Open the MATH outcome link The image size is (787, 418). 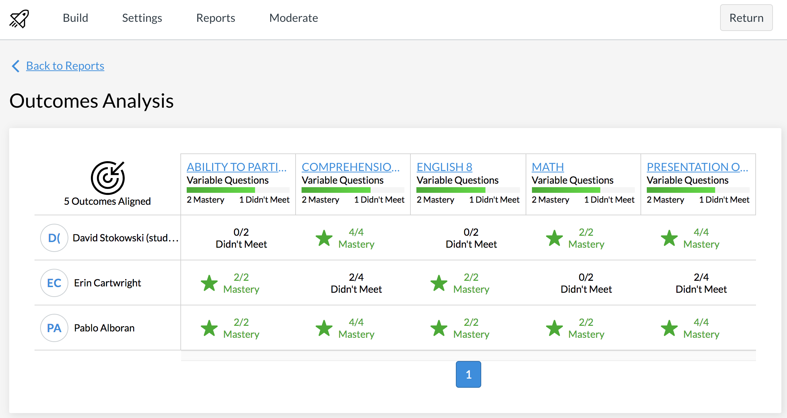pos(547,167)
